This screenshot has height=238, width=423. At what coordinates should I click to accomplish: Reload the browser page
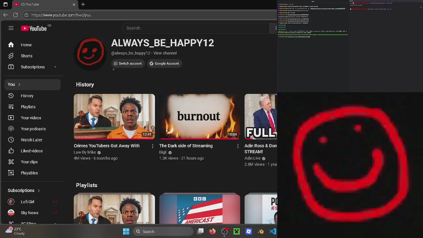[16, 15]
